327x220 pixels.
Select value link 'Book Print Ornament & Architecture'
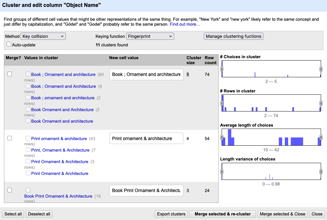click(58, 196)
